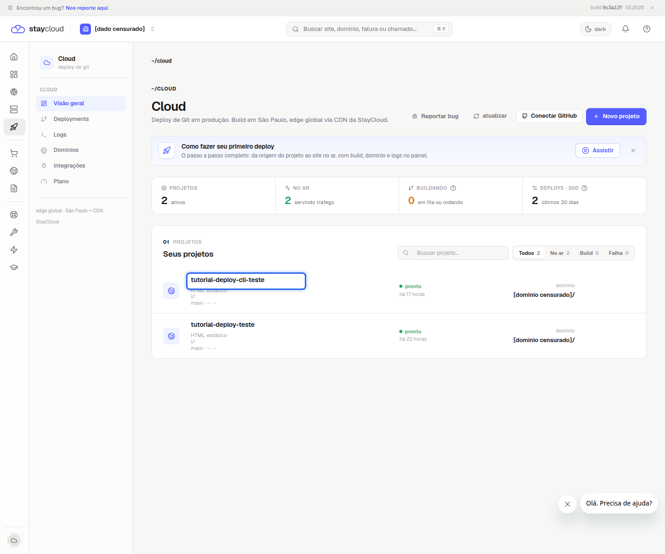Open Domínios in the Cloud menu
Image resolution: width=665 pixels, height=554 pixels.
pos(81,150)
